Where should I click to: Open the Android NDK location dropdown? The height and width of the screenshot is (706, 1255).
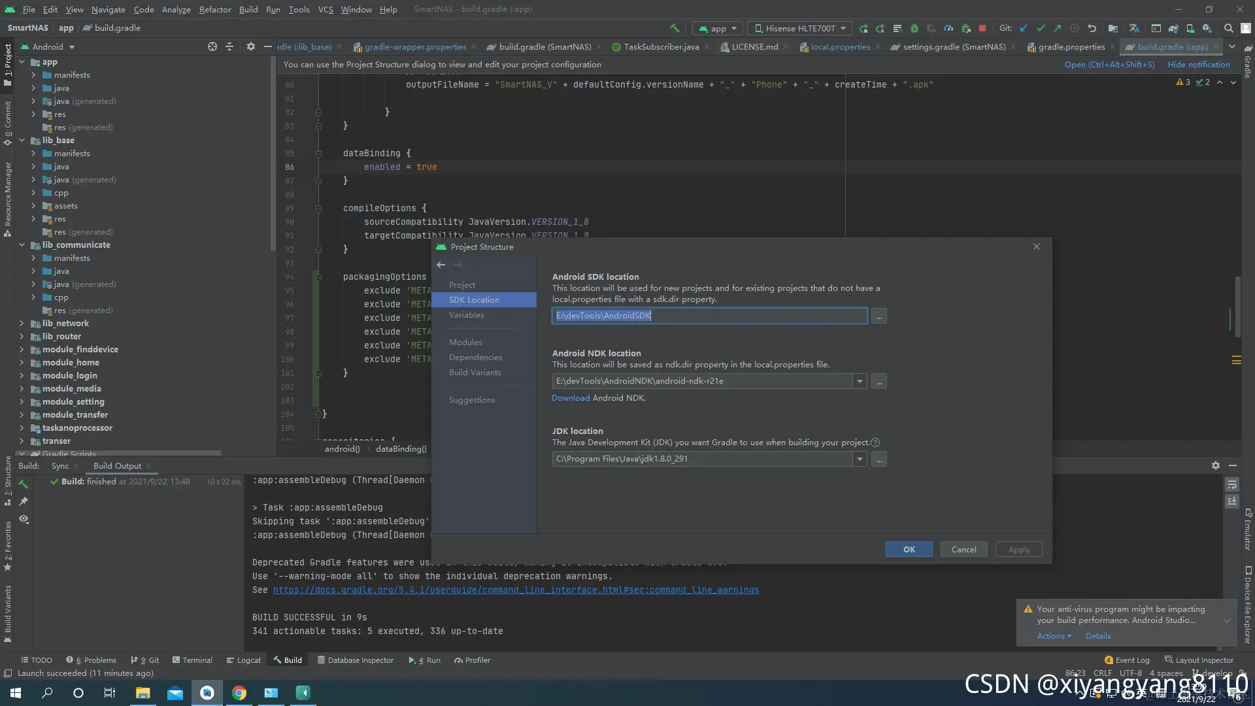point(860,381)
